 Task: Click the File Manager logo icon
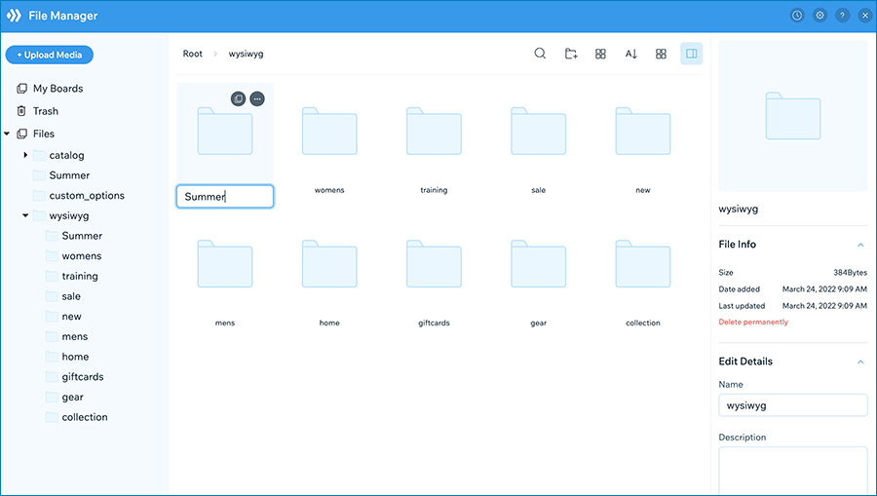[14, 16]
